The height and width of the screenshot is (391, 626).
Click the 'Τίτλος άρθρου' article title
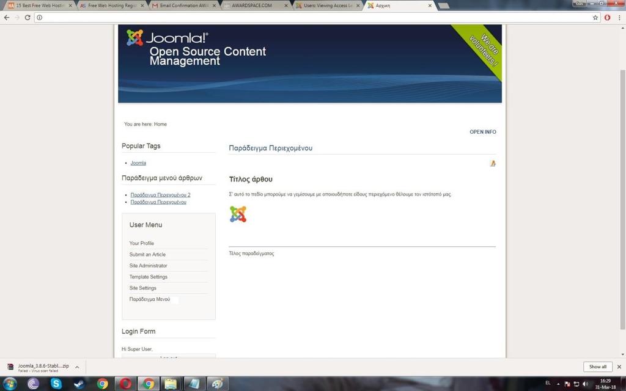click(251, 179)
